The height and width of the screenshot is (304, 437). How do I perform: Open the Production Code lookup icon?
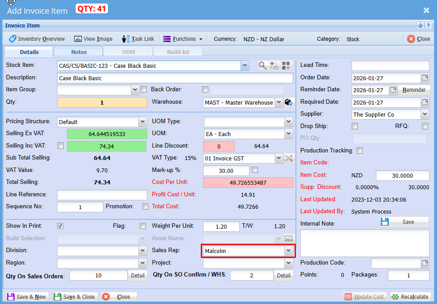pos(425,263)
